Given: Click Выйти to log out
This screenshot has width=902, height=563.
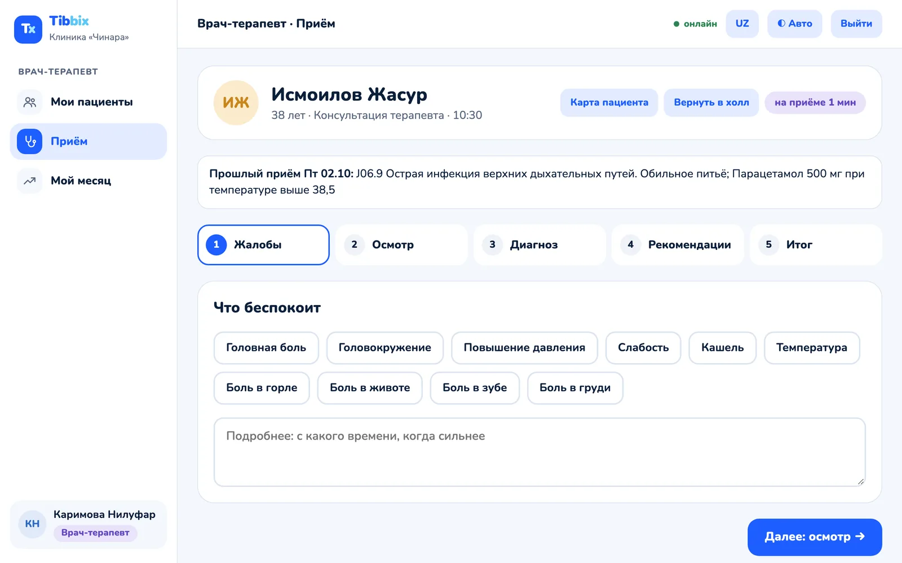Looking at the screenshot, I should click(x=856, y=24).
